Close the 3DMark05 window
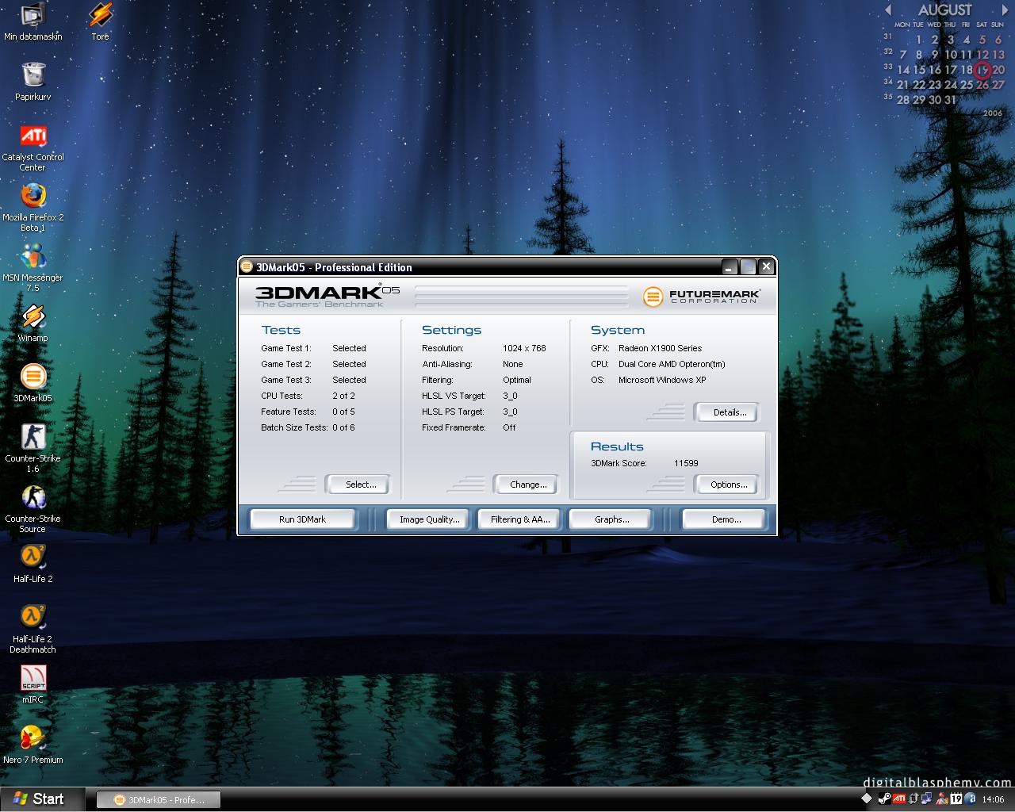 pos(766,267)
